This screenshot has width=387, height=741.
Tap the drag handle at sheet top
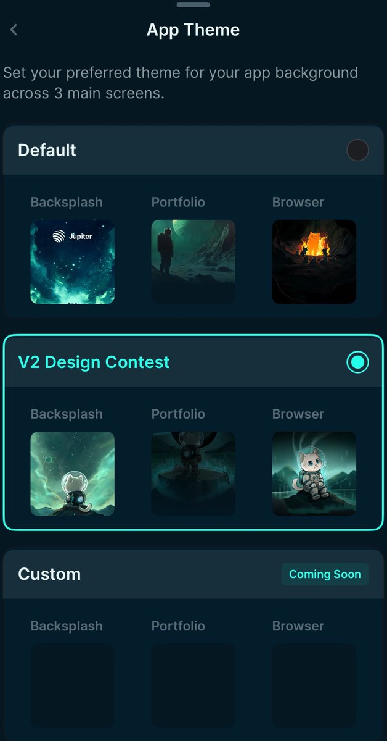click(x=193, y=5)
